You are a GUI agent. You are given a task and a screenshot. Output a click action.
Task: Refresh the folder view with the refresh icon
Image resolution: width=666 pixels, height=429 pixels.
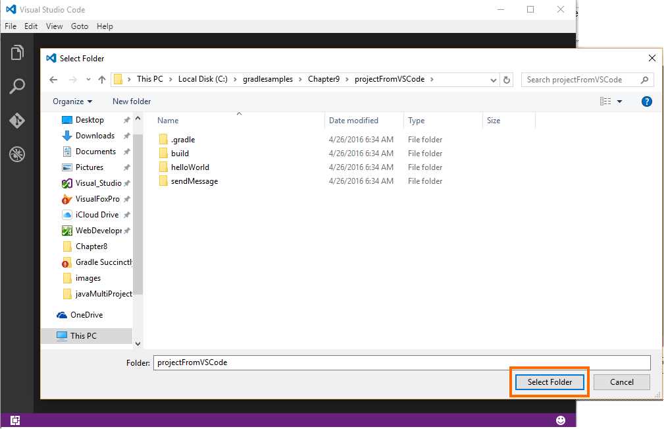507,78
